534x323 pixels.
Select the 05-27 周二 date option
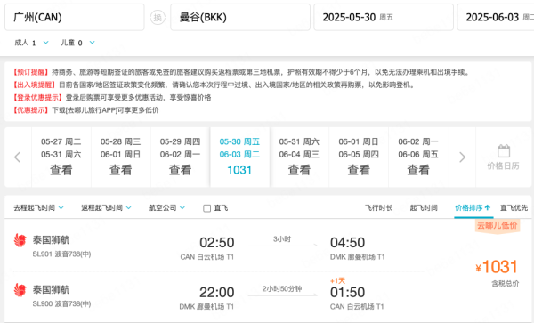click(x=61, y=157)
